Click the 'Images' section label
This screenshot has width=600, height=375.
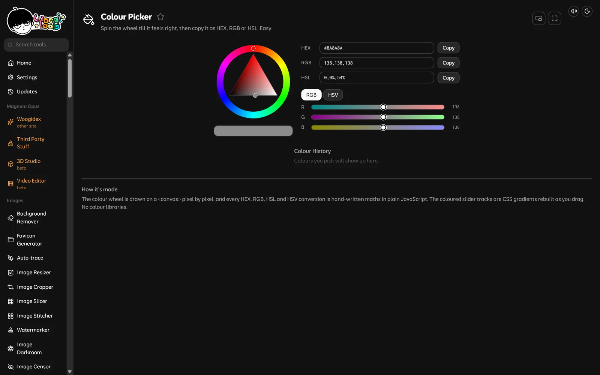pyautogui.click(x=15, y=201)
